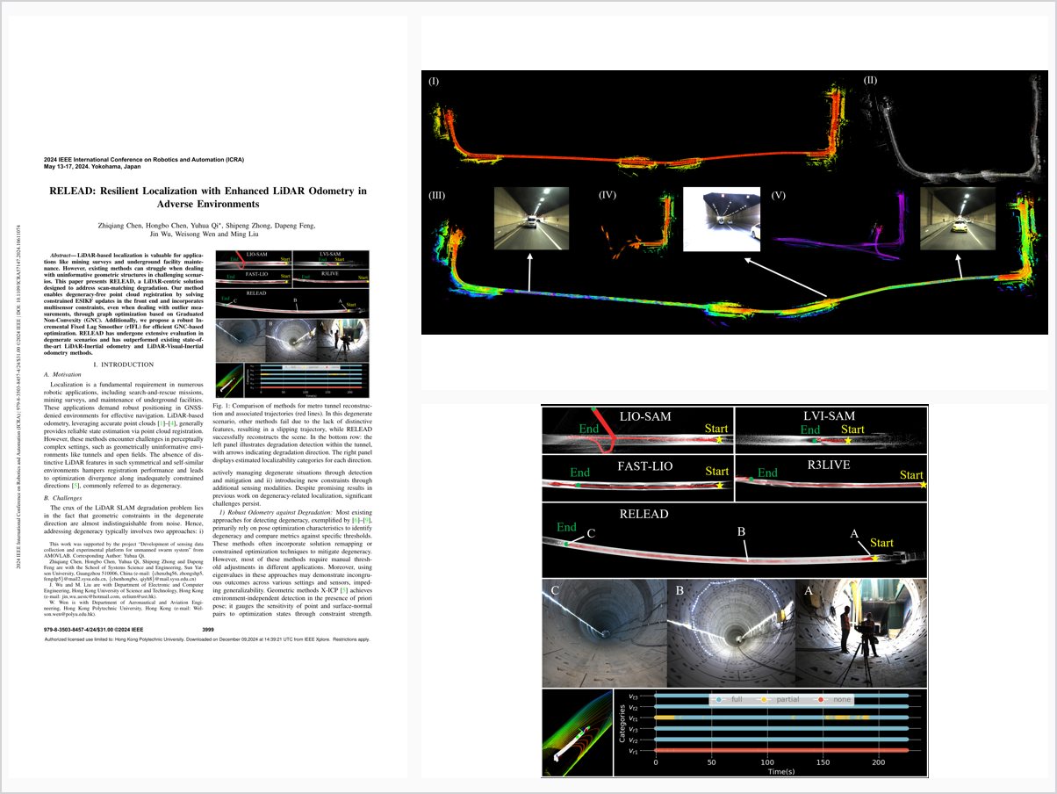The width and height of the screenshot is (1057, 794).
Task: Select the 'I. INTRODUCTION' section heading
Action: coord(124,365)
